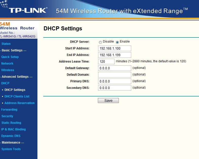Open IP & MAC Binding
This screenshot has width=199, height=159.
click(13, 129)
